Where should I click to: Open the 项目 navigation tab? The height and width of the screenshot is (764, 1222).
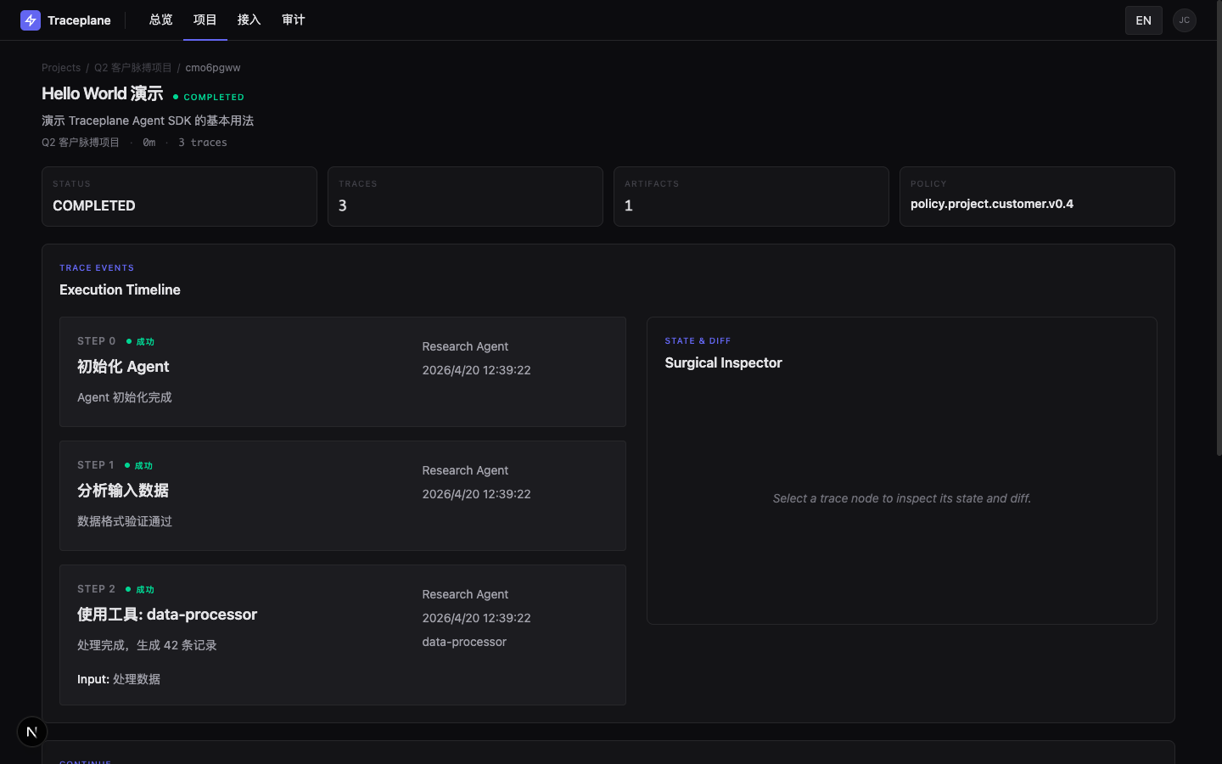[x=205, y=20]
